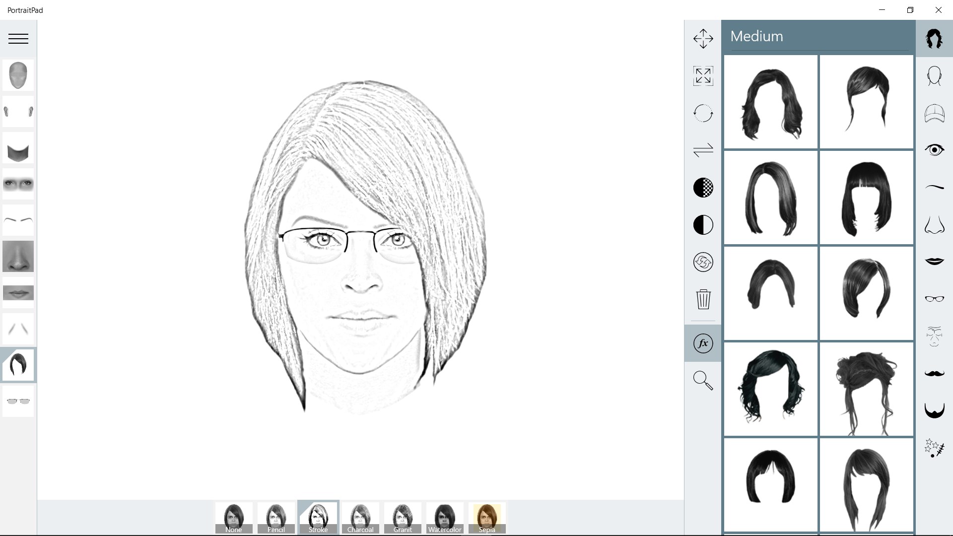Image resolution: width=953 pixels, height=536 pixels.
Task: Click the zoom/search magnifier tool
Action: 703,380
